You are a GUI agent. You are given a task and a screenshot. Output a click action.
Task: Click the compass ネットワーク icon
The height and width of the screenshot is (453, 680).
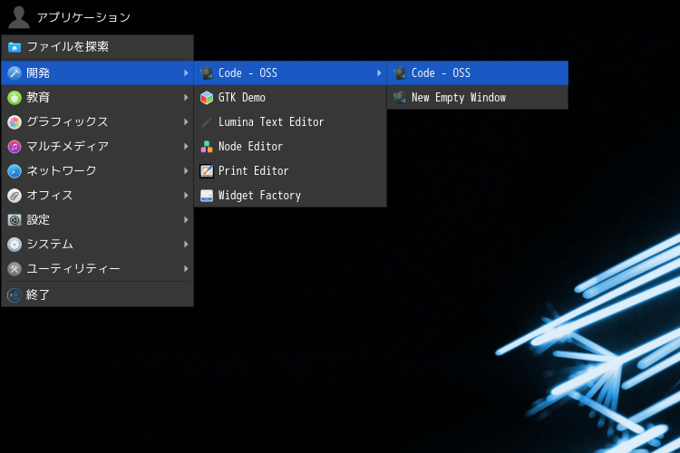pyautogui.click(x=15, y=171)
